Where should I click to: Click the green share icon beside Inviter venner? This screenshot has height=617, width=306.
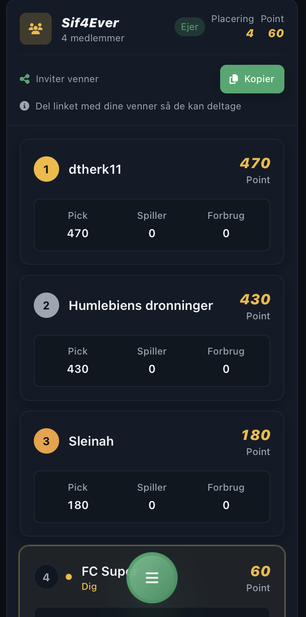[25, 79]
